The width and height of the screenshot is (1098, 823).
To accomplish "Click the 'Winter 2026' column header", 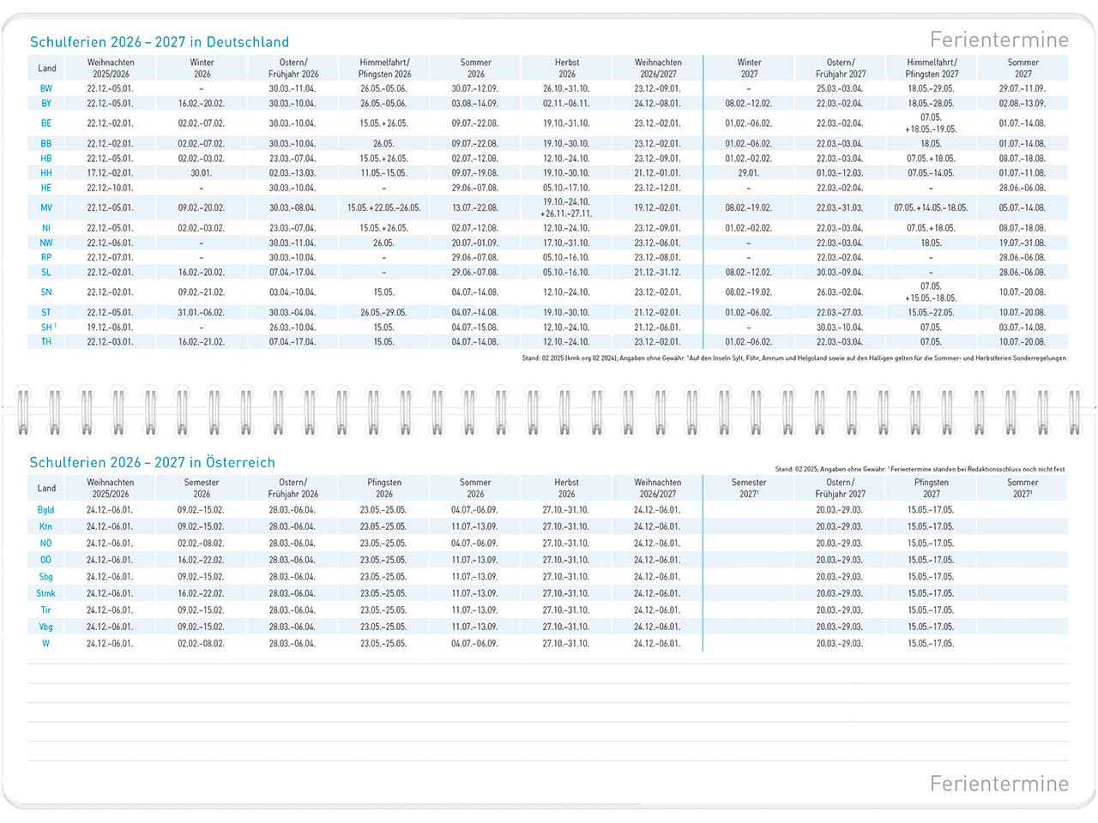I will (202, 68).
